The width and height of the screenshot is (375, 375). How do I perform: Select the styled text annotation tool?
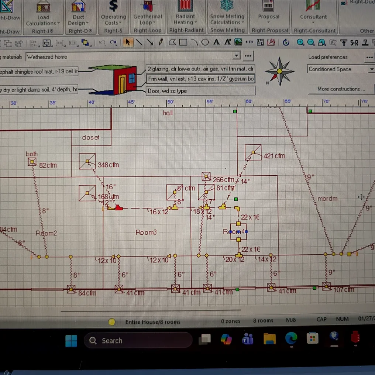coord(227,42)
